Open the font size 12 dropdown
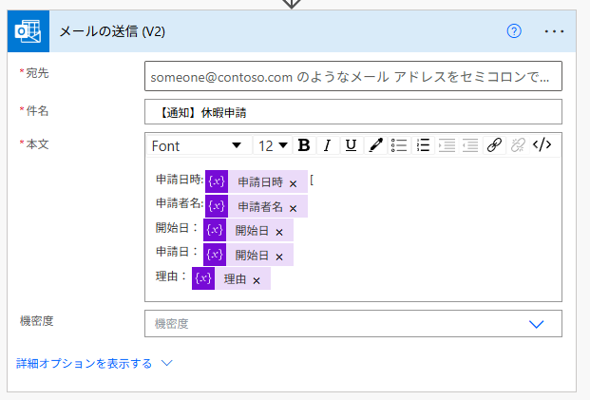The height and width of the screenshot is (400, 590). (x=273, y=145)
